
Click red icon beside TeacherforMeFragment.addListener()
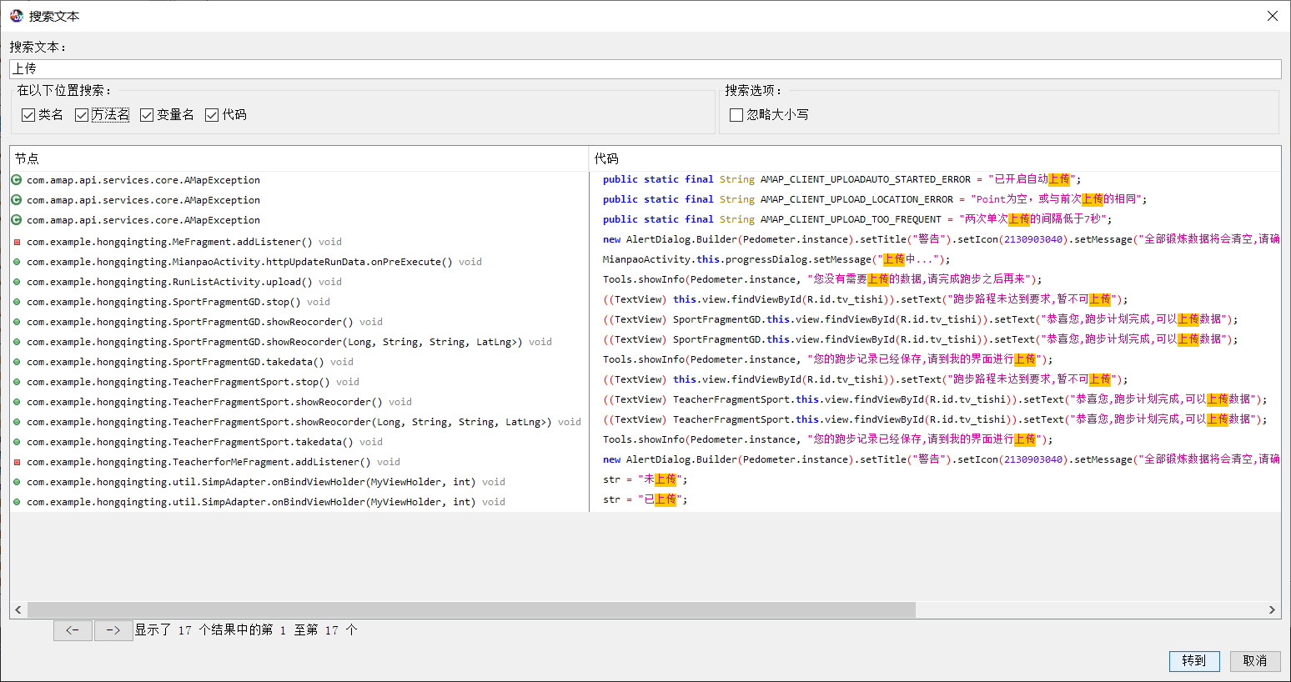click(17, 462)
